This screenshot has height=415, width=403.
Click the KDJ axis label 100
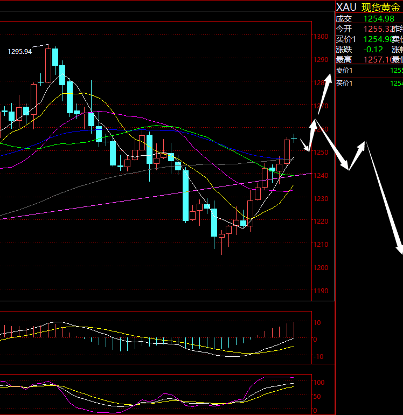coord(319,383)
